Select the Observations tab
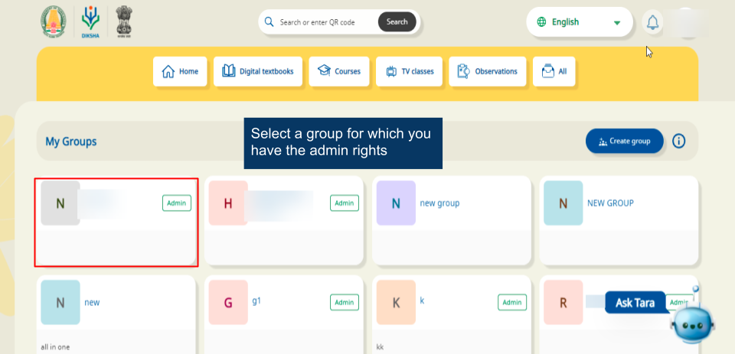 [488, 71]
